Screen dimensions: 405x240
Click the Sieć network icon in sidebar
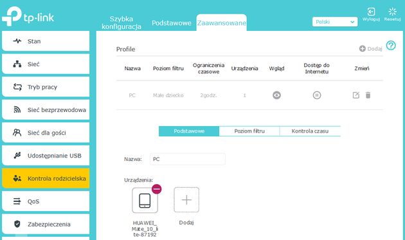pos(17,64)
